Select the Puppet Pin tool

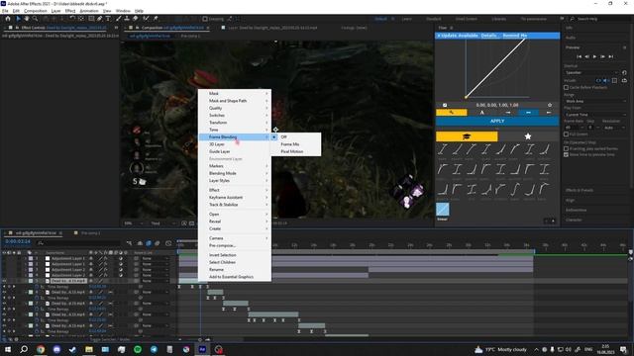click(156, 19)
